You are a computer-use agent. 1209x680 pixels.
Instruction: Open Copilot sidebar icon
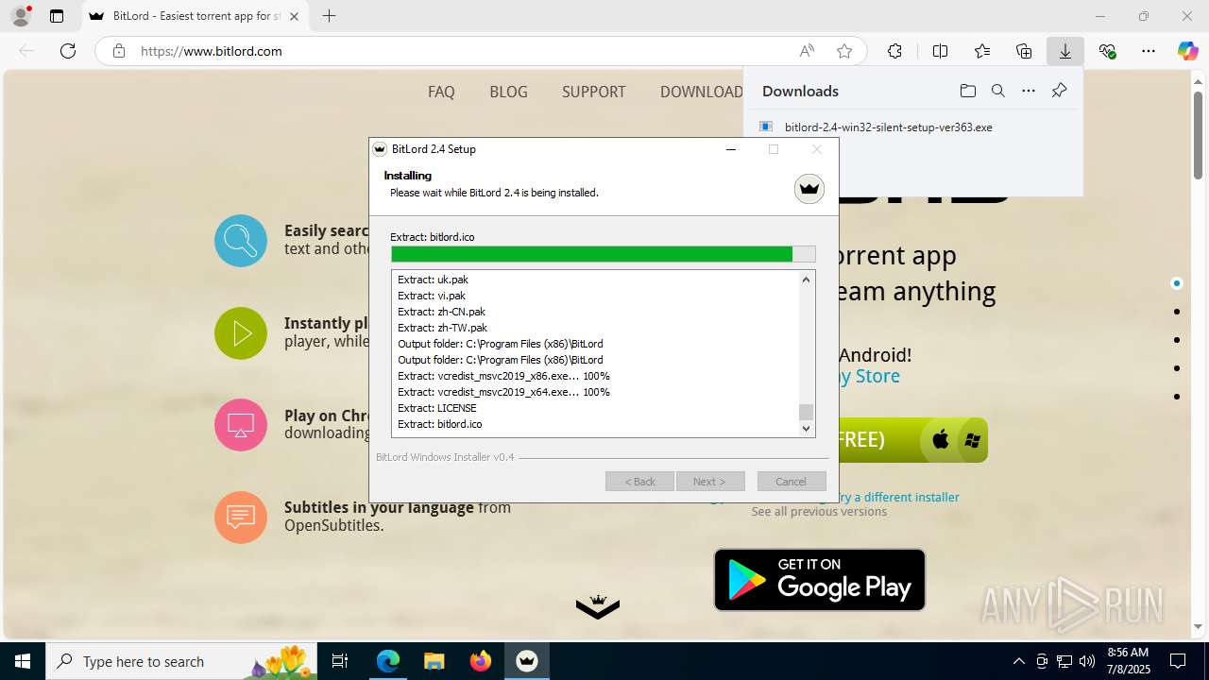click(x=1187, y=51)
